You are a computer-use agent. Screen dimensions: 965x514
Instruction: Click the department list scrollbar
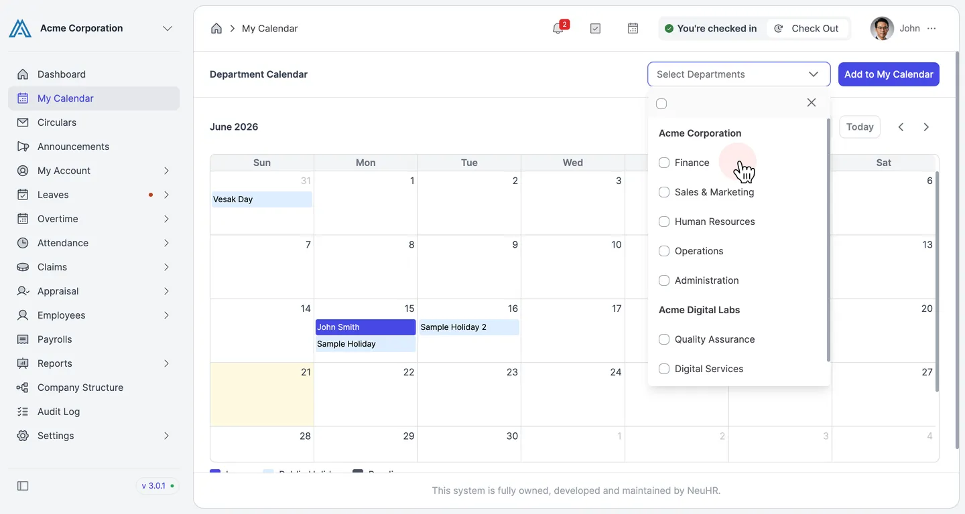pos(828,240)
